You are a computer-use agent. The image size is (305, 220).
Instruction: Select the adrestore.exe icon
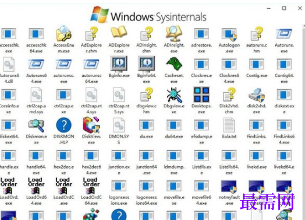coord(201,34)
